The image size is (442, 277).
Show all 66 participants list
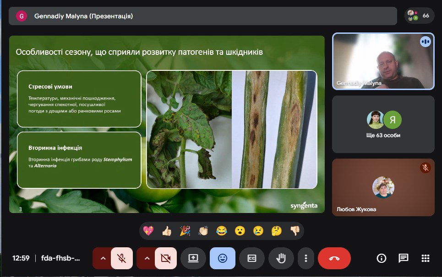pos(419,16)
